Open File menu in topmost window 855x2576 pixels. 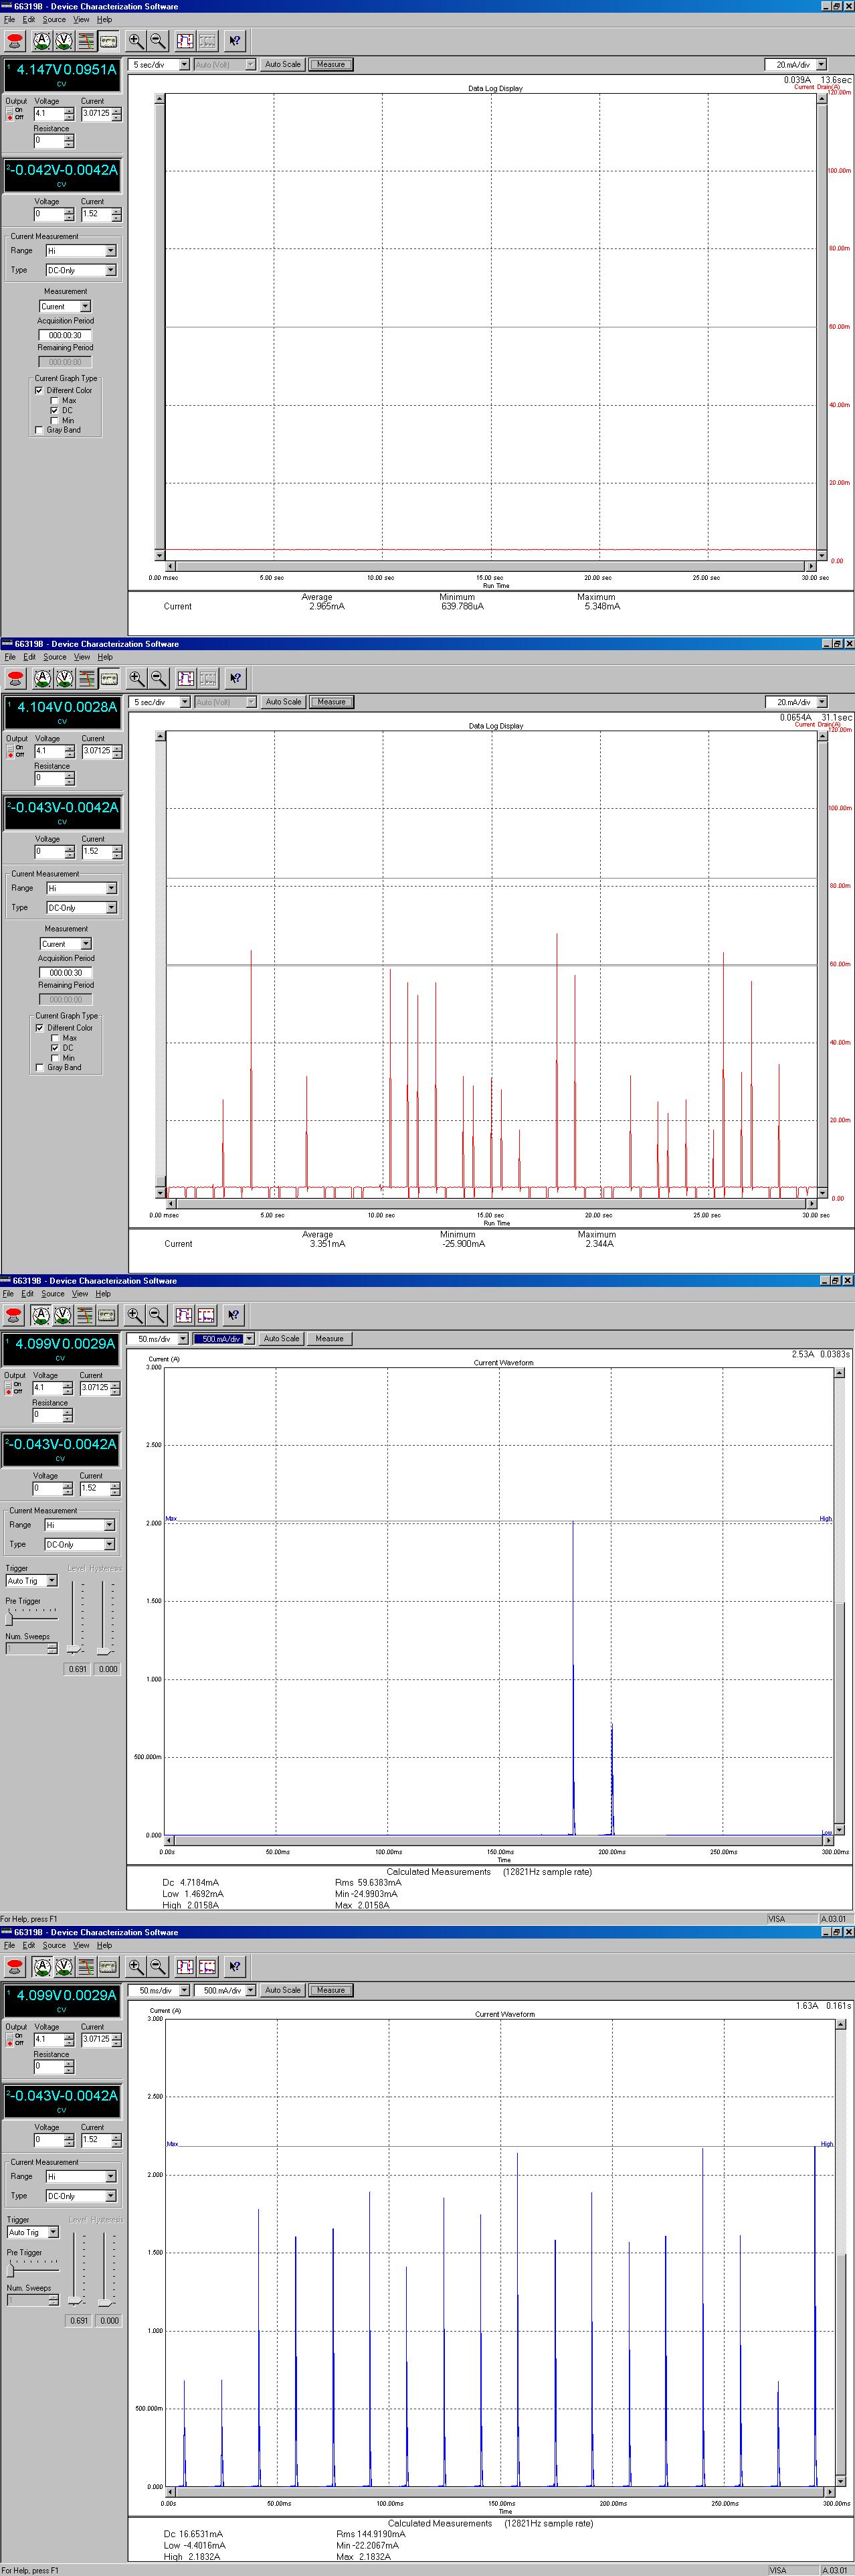coord(9,19)
